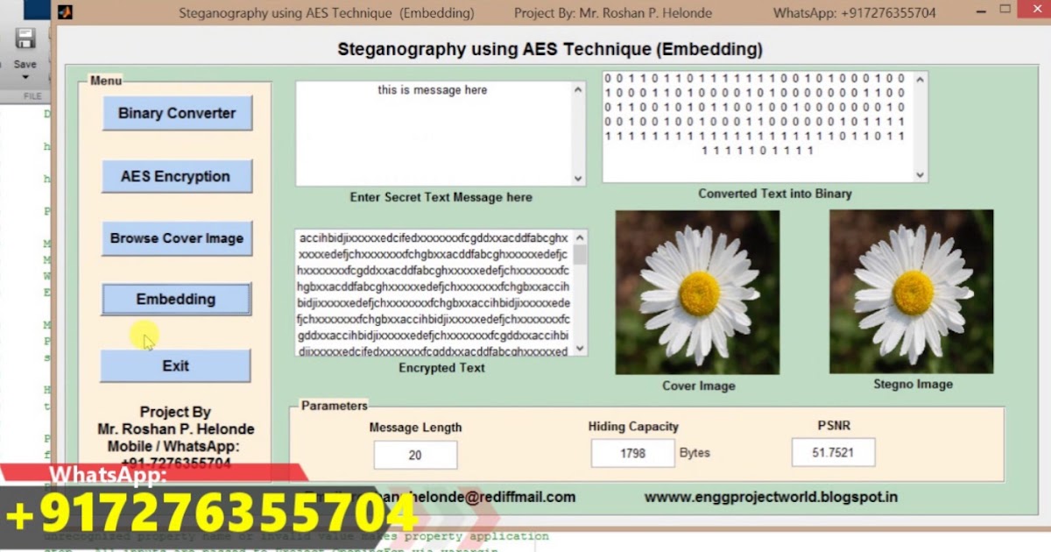Select the Hiding Capacity field showing 1798

coord(632,453)
